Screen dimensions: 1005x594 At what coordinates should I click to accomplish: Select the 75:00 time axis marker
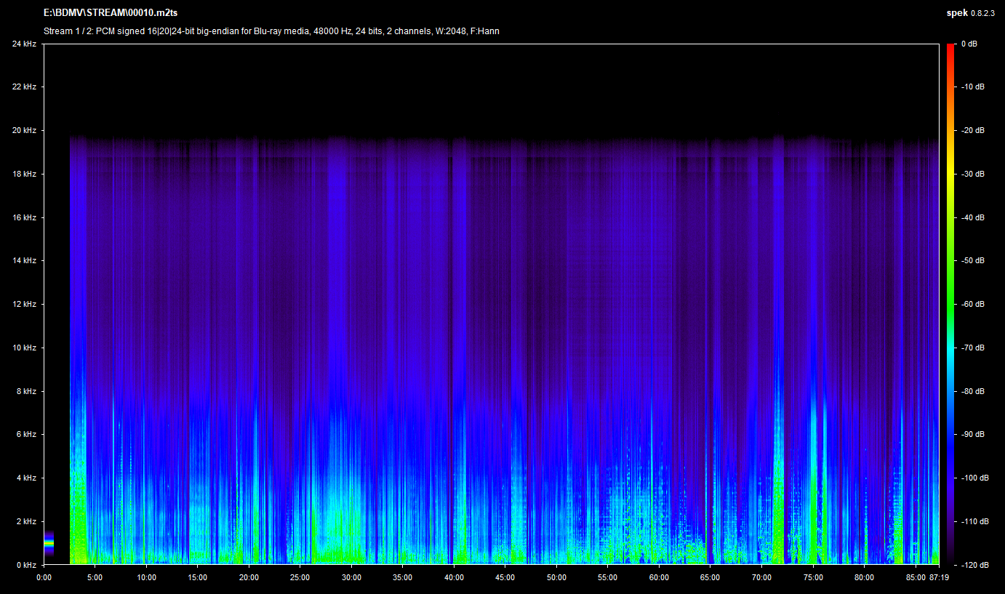pyautogui.click(x=813, y=578)
